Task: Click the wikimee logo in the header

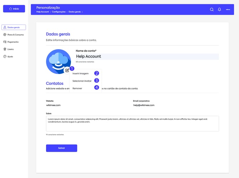Action: click(x=228, y=10)
